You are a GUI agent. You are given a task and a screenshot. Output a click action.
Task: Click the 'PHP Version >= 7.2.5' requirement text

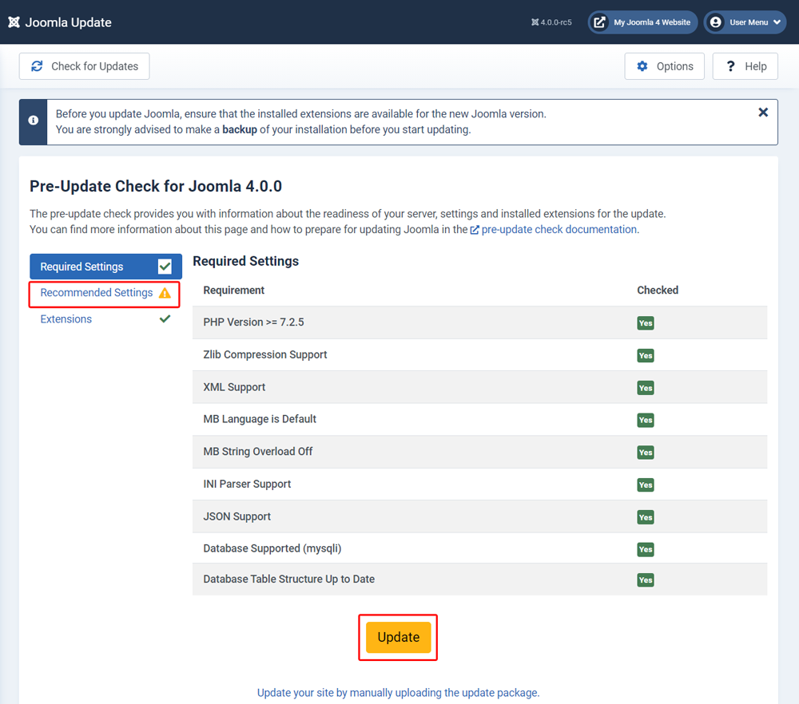pos(254,322)
